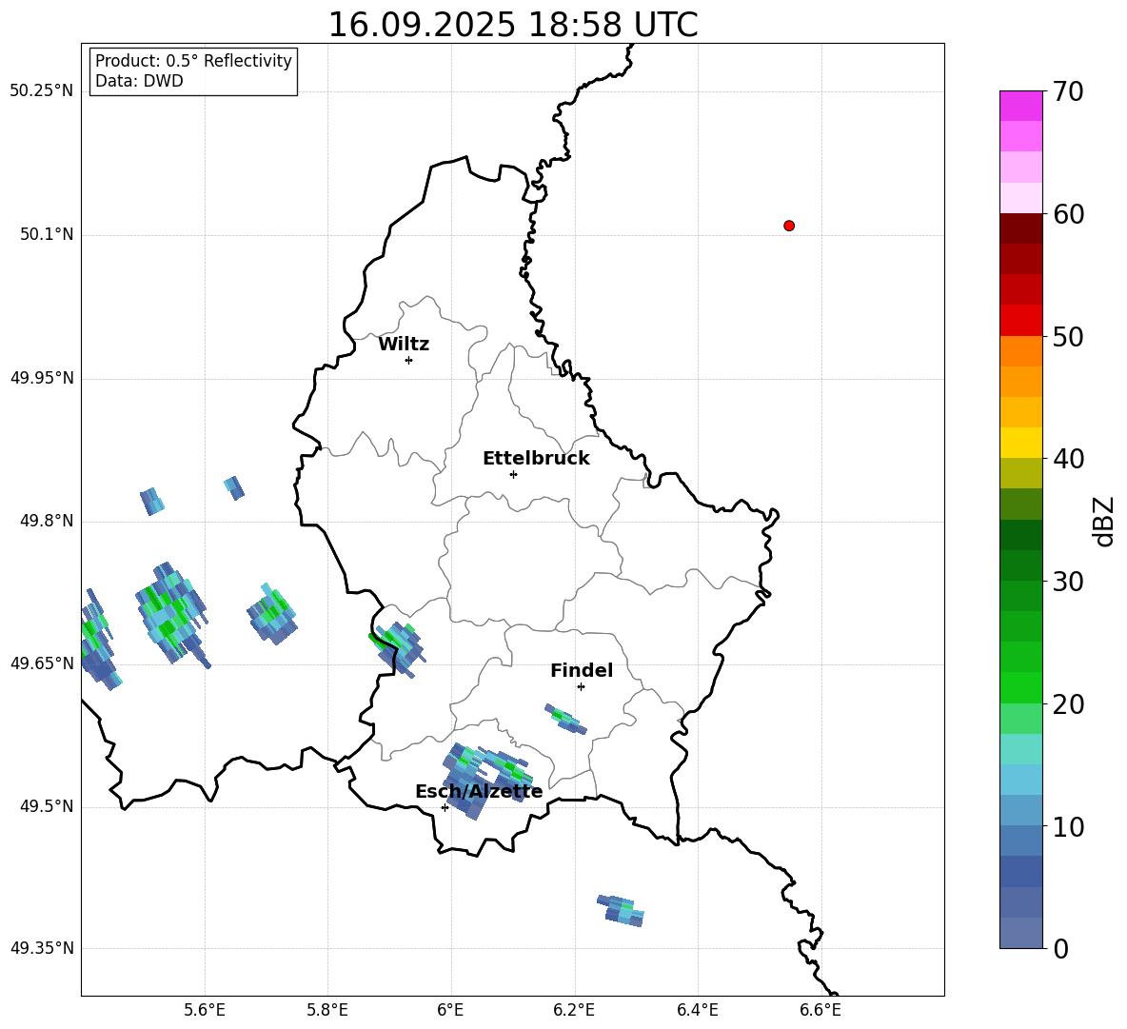Select the 'Esch/Alzette' city label
The width and height of the screenshot is (1127, 1029).
pos(479,792)
